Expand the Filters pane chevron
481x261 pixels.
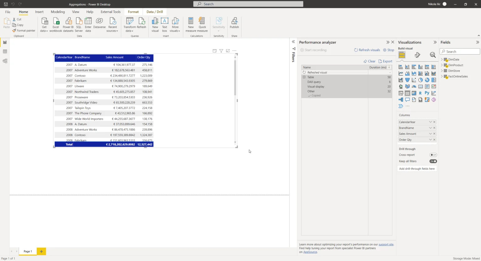click(x=293, y=42)
